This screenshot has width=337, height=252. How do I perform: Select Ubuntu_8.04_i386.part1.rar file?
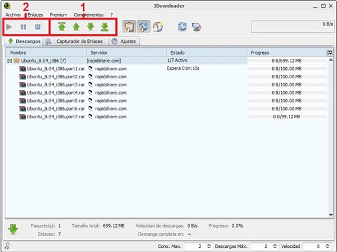point(56,69)
